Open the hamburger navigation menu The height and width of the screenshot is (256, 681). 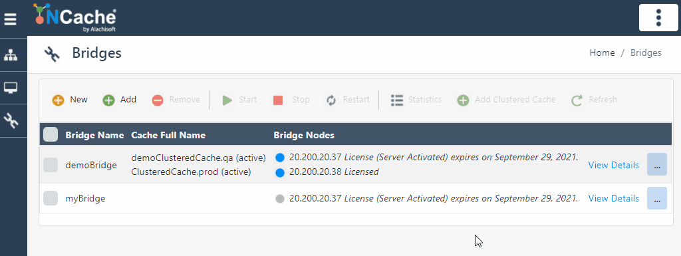point(11,19)
